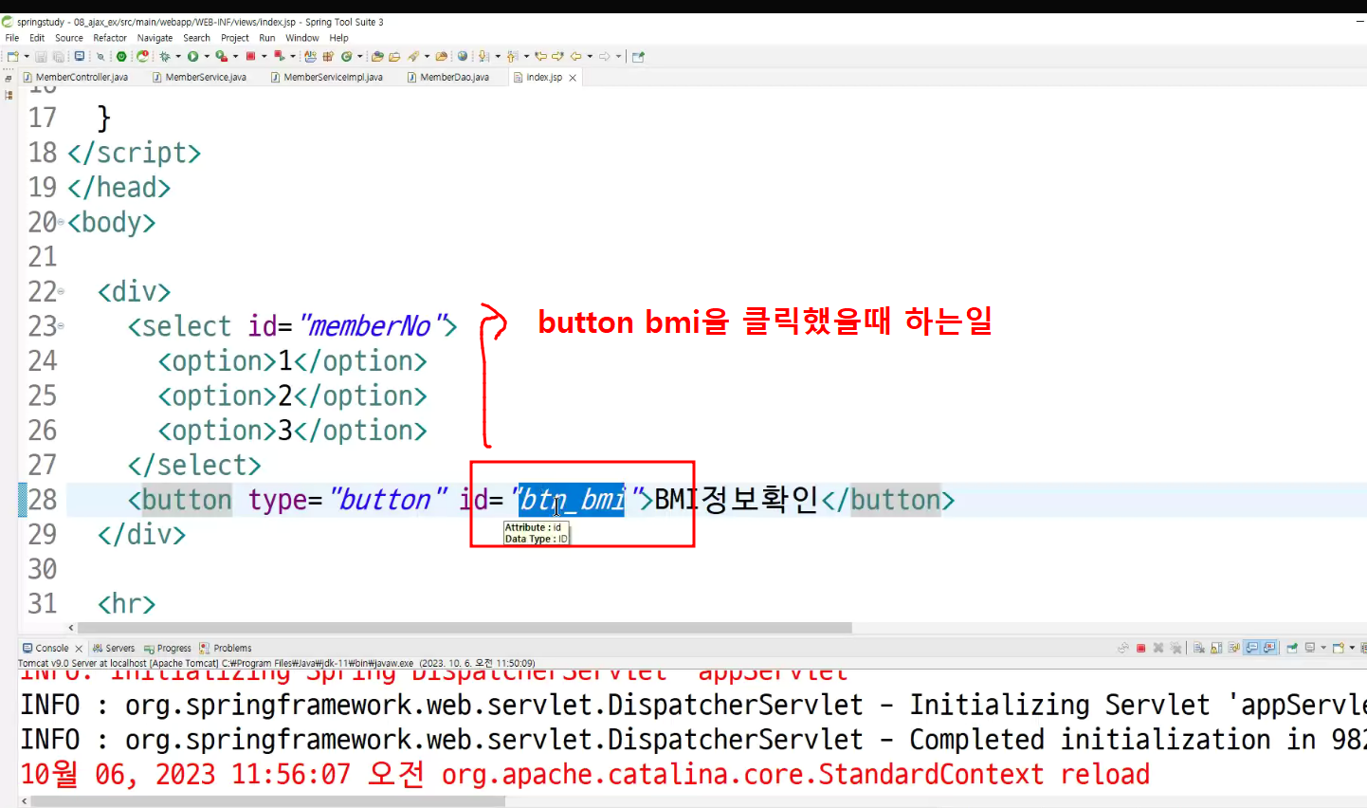The height and width of the screenshot is (808, 1367).
Task: Start Debug with the bug icon
Action: [x=164, y=57]
